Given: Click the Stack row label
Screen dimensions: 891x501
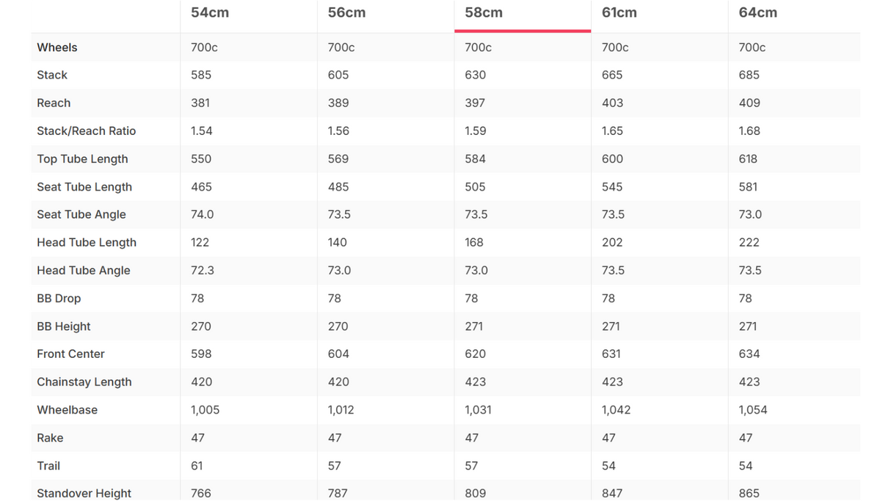Looking at the screenshot, I should click(52, 75).
